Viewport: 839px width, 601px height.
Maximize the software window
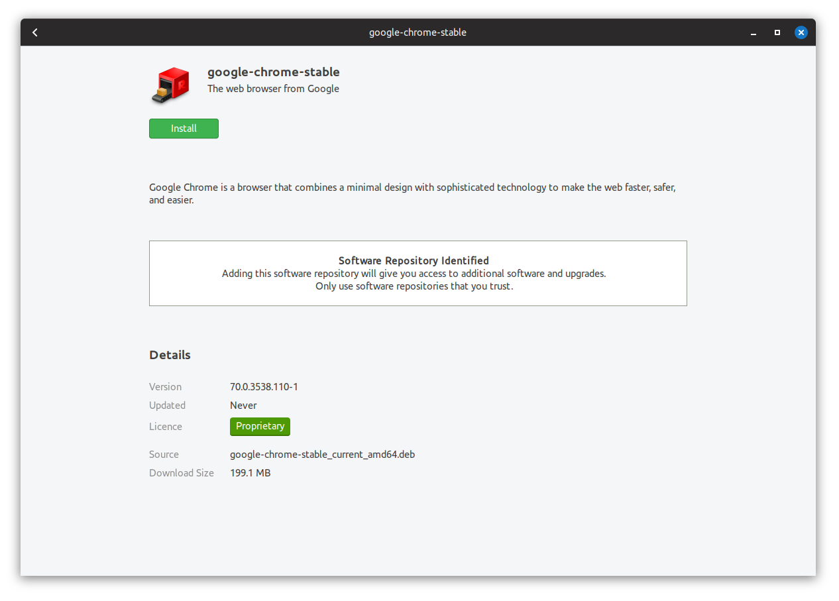click(x=777, y=32)
